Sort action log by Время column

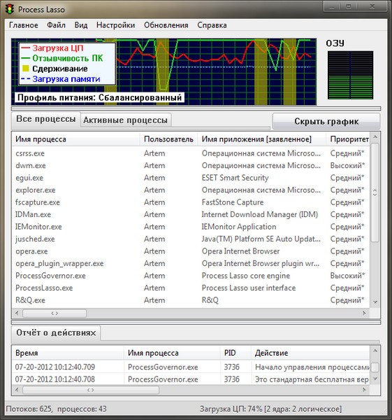click(68, 353)
